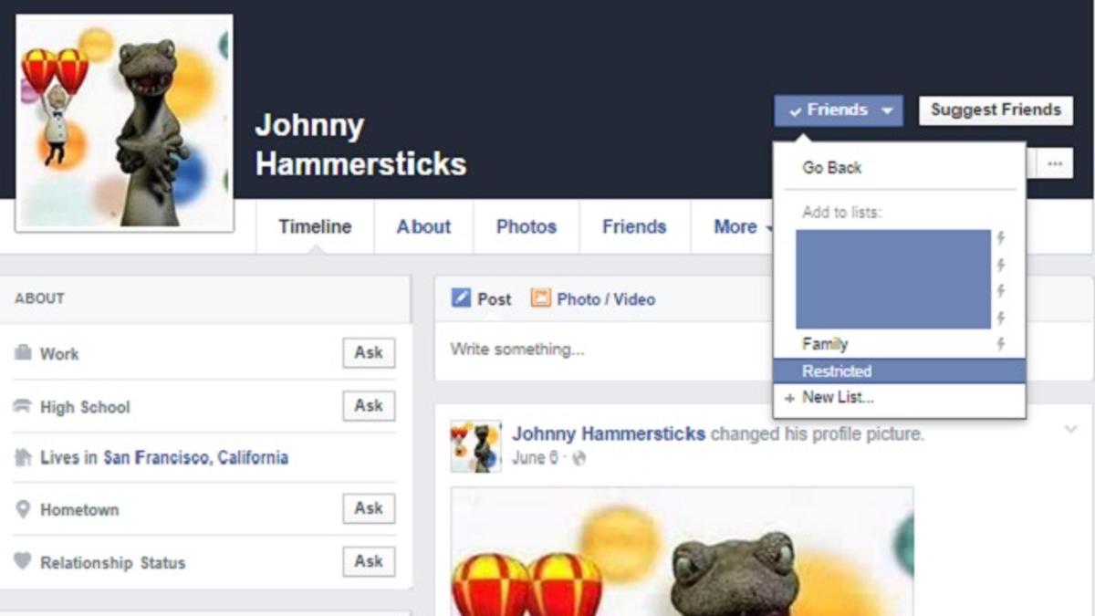Ask about Work info
Image resolution: width=1095 pixels, height=616 pixels.
tap(369, 353)
